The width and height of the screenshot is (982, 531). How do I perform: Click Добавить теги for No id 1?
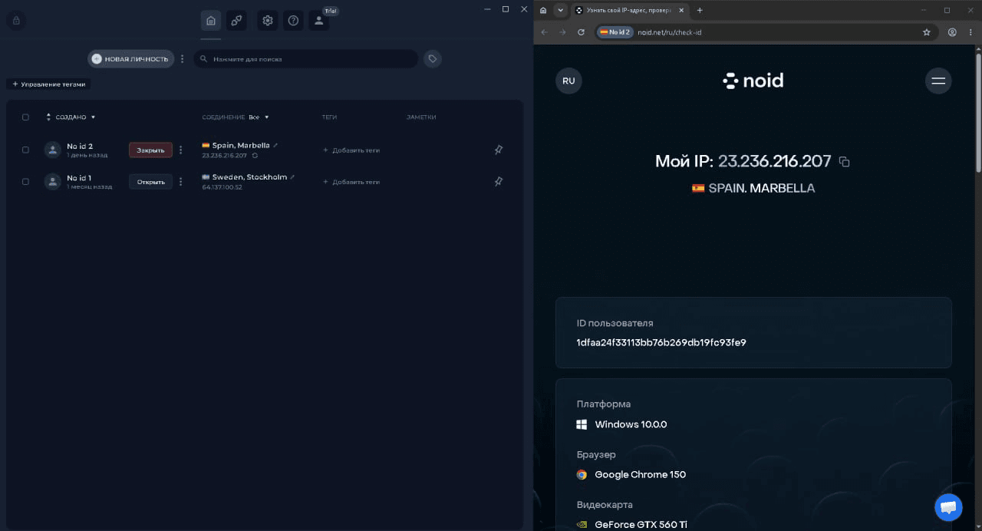[351, 182]
